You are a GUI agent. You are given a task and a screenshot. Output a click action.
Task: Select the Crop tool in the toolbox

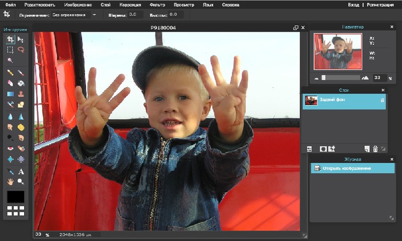(x=10, y=40)
